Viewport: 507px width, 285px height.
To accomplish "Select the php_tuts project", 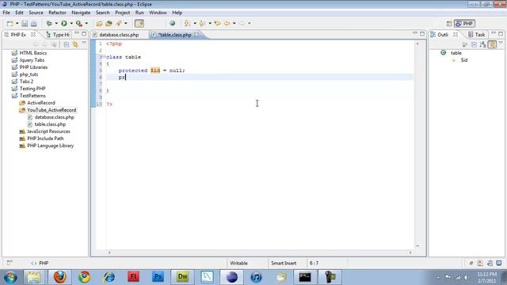I will pyautogui.click(x=29, y=74).
